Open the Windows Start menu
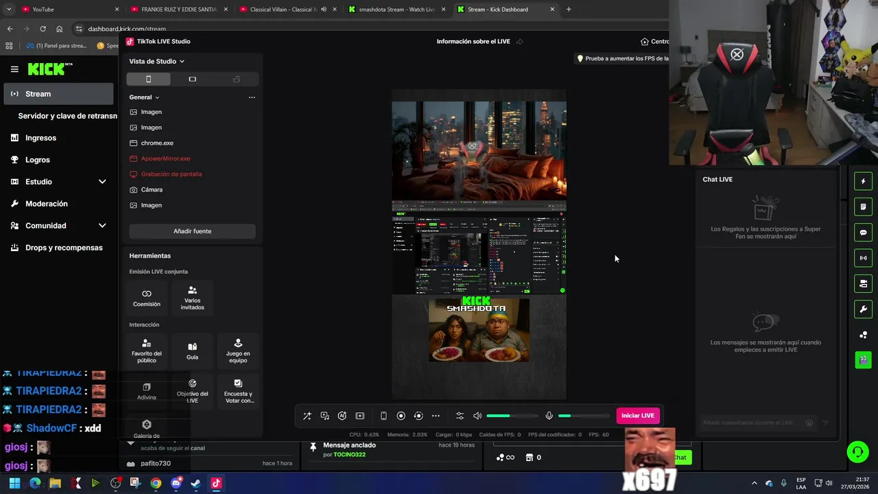This screenshot has width=878, height=494. click(x=14, y=483)
